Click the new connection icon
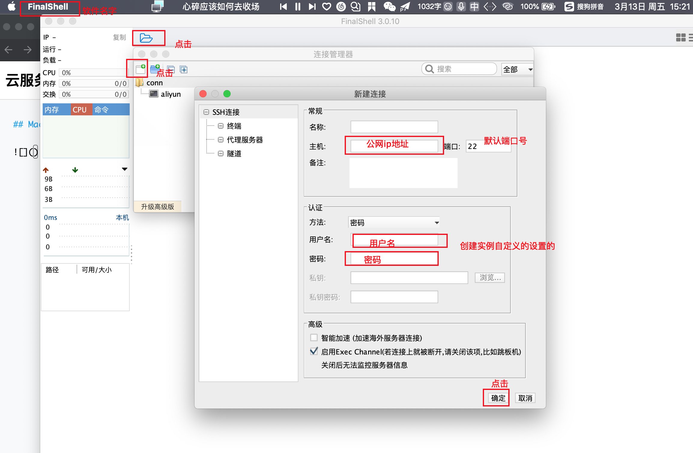The image size is (693, 453). (140, 69)
